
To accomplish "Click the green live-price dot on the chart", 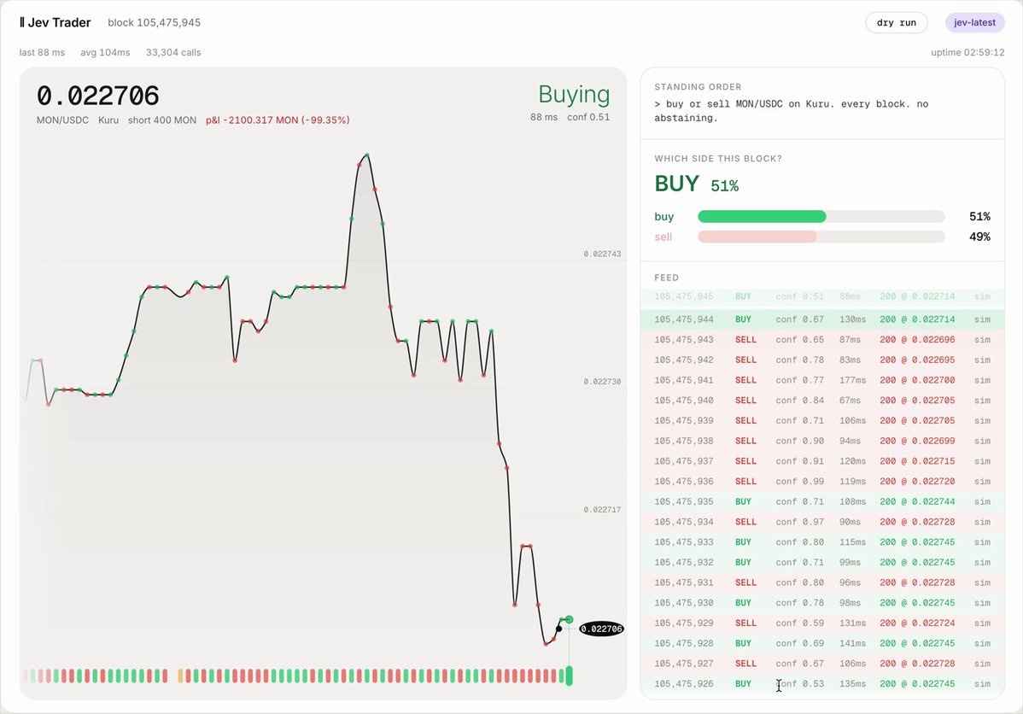I will pos(569,619).
